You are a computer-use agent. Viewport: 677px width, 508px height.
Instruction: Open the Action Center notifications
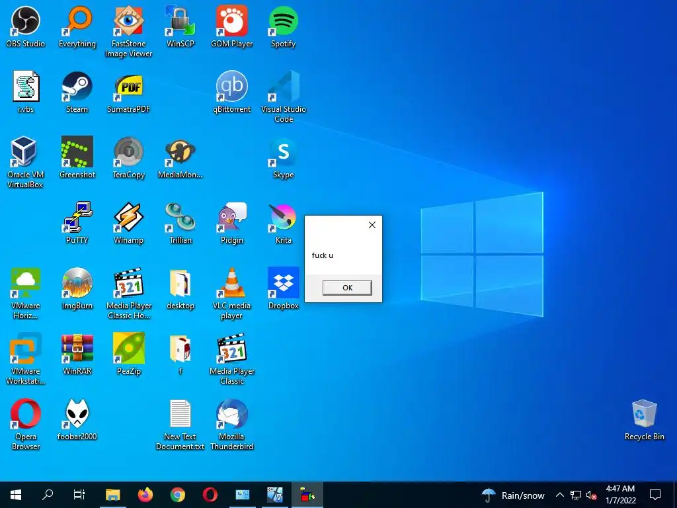[655, 495]
